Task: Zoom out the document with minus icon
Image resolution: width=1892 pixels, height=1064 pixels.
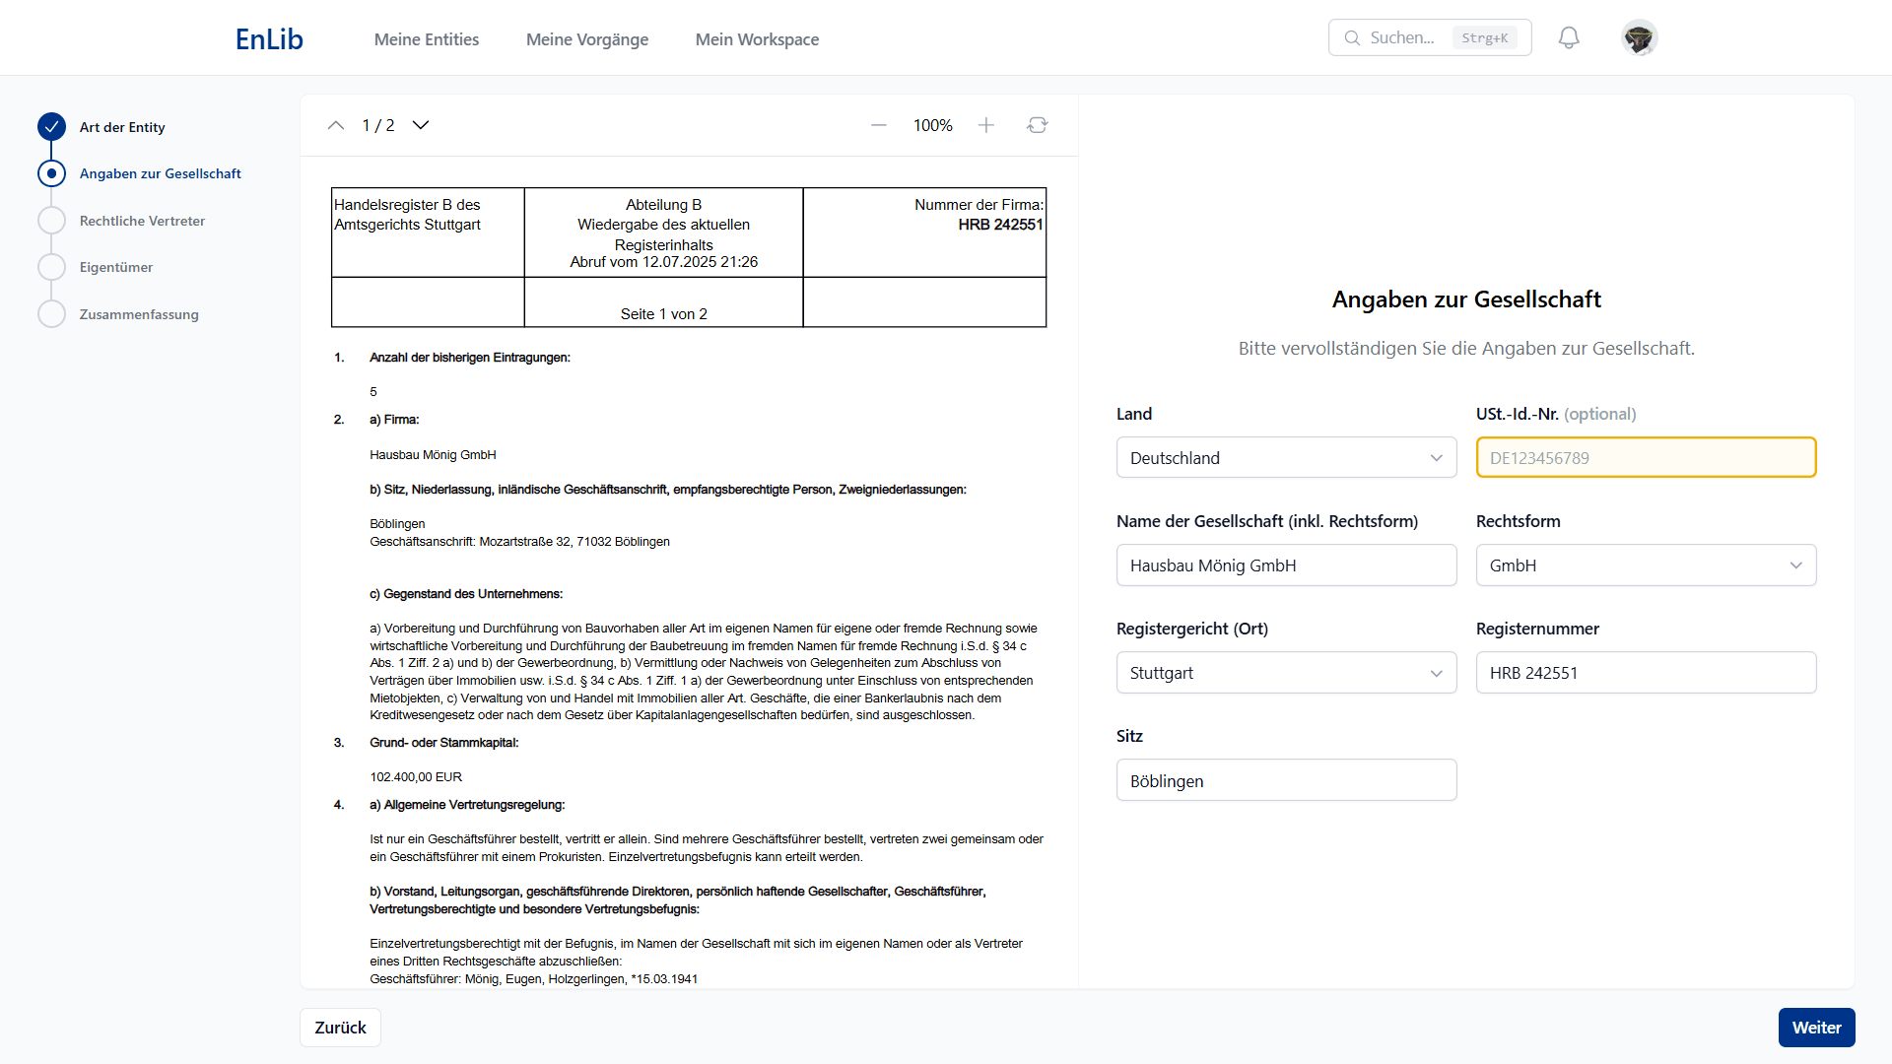Action: click(x=879, y=125)
